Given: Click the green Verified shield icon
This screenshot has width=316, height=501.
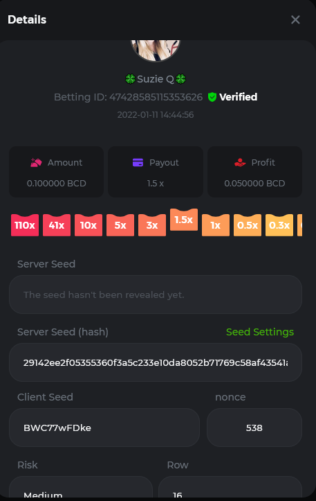Looking at the screenshot, I should click(x=212, y=97).
